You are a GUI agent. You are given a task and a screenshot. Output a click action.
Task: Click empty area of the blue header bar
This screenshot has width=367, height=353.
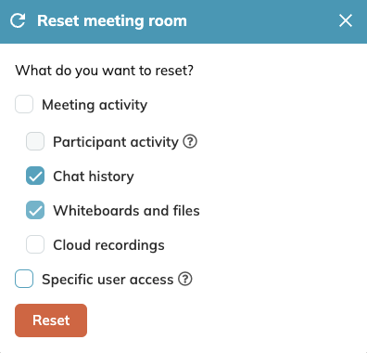coord(262,21)
